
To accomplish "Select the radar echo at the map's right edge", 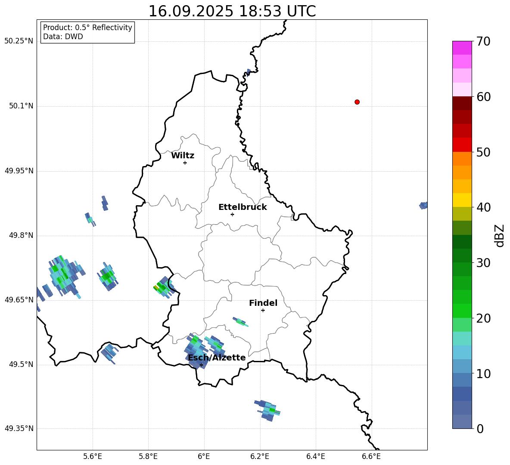I will click(423, 206).
